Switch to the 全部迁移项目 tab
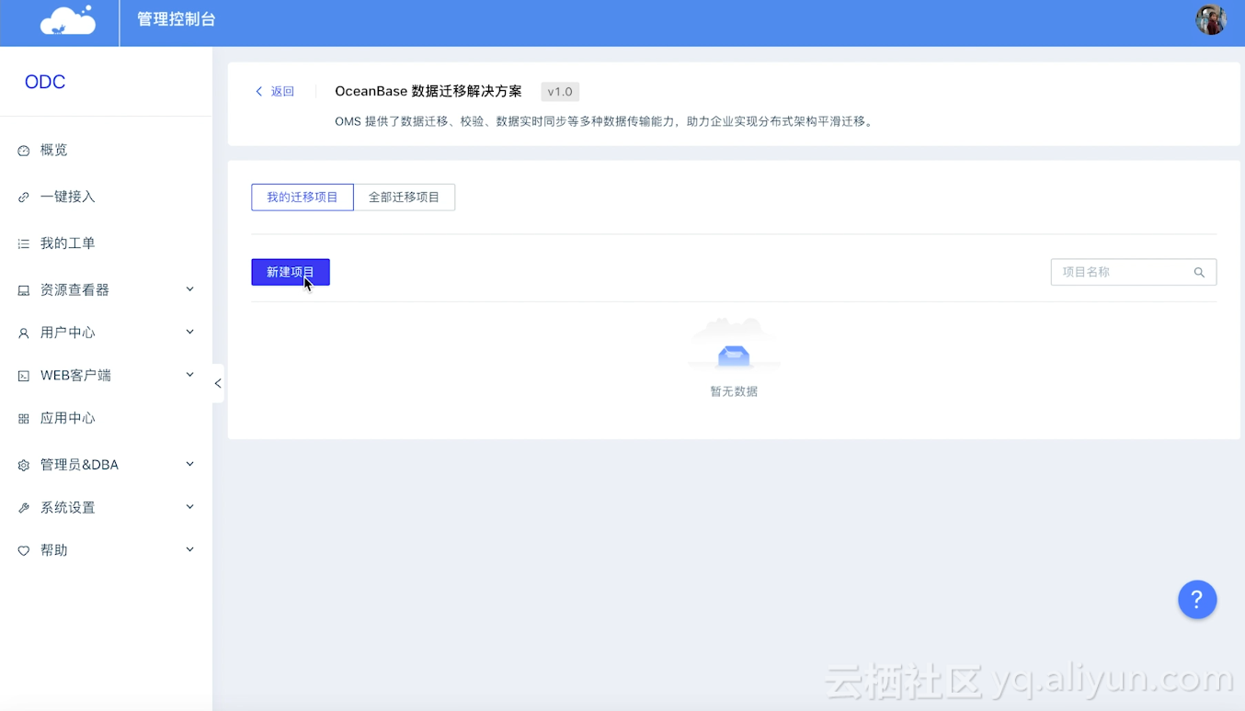The height and width of the screenshot is (711, 1245). point(405,197)
